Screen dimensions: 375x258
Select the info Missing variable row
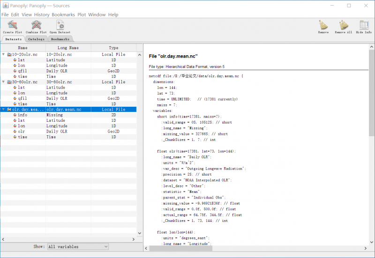click(22, 115)
